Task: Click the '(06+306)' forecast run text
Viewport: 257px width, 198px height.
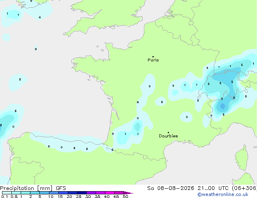Action: click(244, 188)
